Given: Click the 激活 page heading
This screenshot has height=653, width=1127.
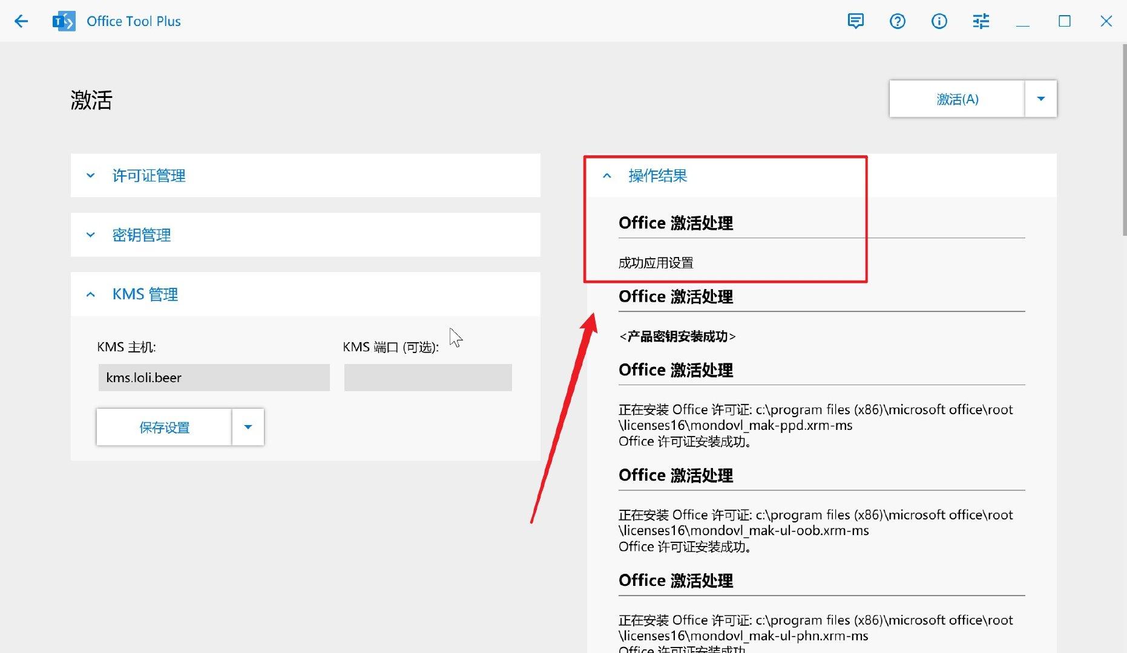Looking at the screenshot, I should click(91, 100).
